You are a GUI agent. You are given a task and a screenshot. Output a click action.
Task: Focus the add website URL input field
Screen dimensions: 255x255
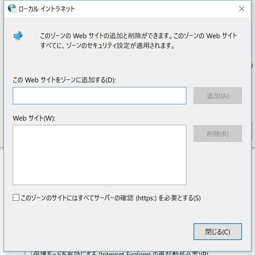(x=99, y=96)
